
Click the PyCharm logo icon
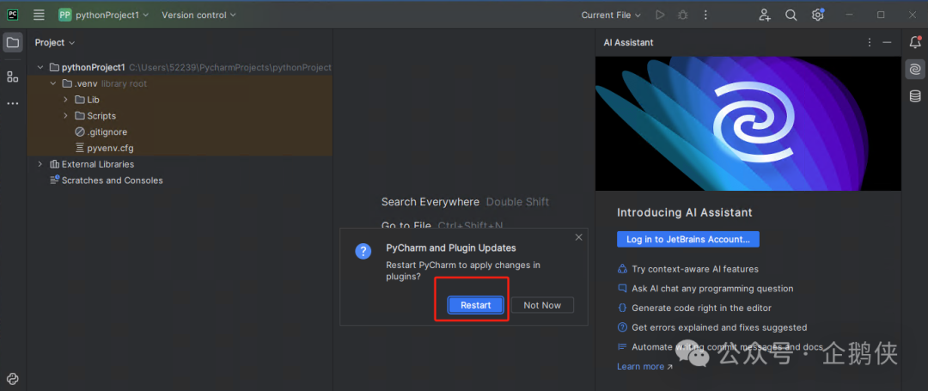pyautogui.click(x=13, y=15)
